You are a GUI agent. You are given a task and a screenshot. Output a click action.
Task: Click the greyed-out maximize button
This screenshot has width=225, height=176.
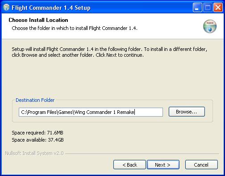(x=208, y=8)
